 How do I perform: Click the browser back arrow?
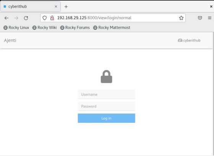coord(6,18)
